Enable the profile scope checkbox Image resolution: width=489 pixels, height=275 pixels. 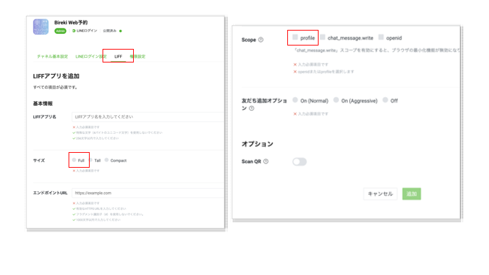[295, 38]
